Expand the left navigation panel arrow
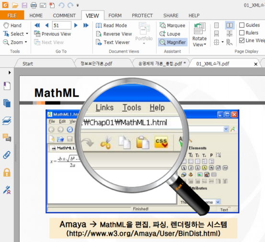 click(10, 73)
